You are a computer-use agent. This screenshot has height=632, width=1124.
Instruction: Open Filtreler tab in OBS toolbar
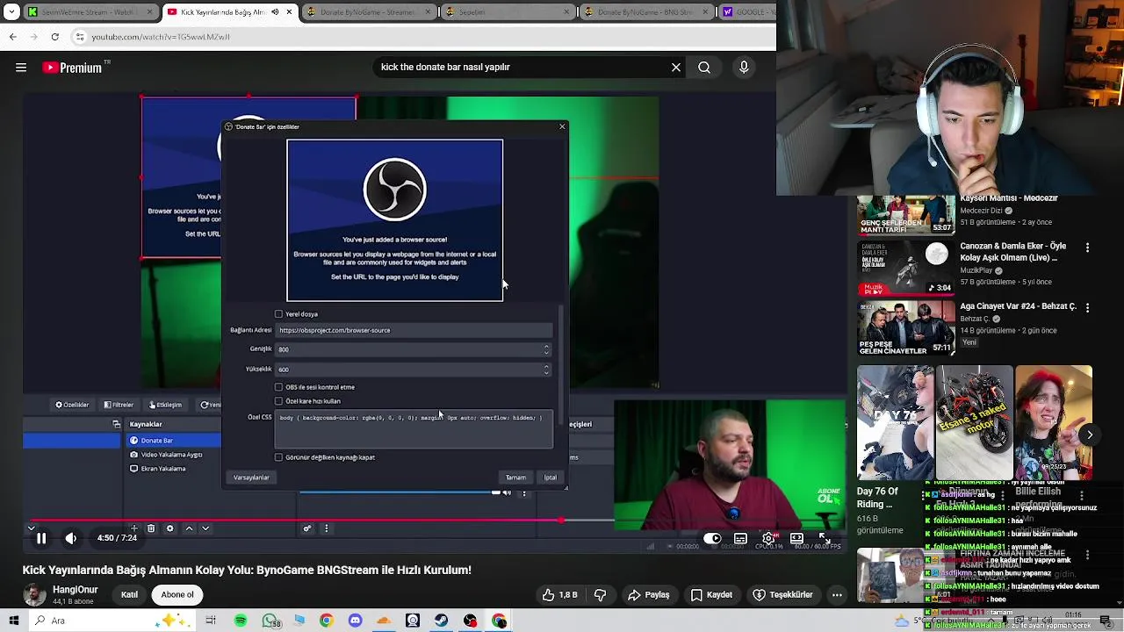pyautogui.click(x=119, y=405)
